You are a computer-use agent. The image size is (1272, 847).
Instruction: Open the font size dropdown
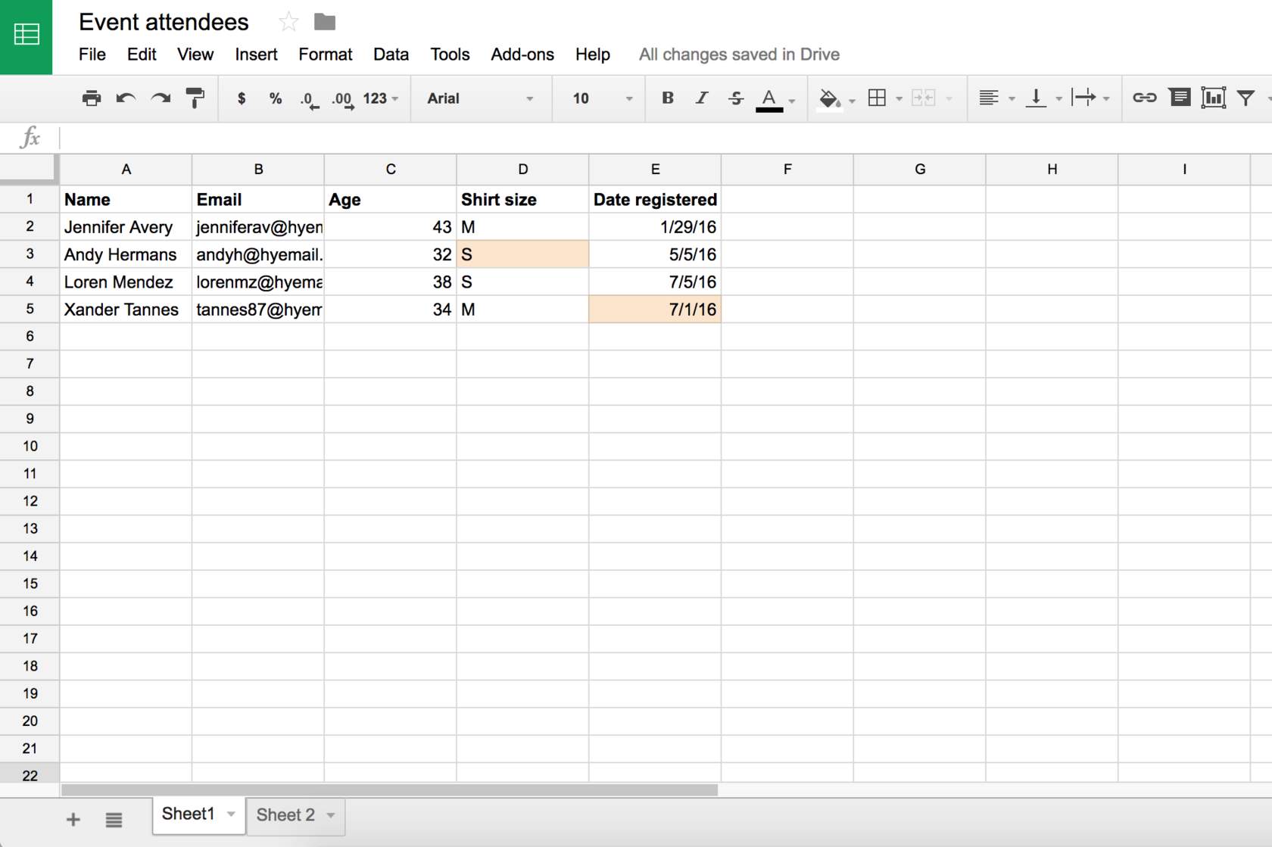tap(598, 98)
